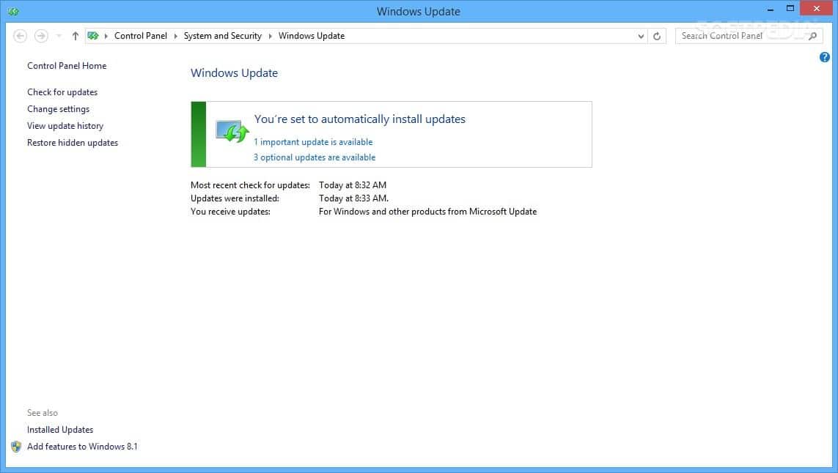Click the title bar Windows Update icon
Screen dimensions: 838x473
point(13,11)
